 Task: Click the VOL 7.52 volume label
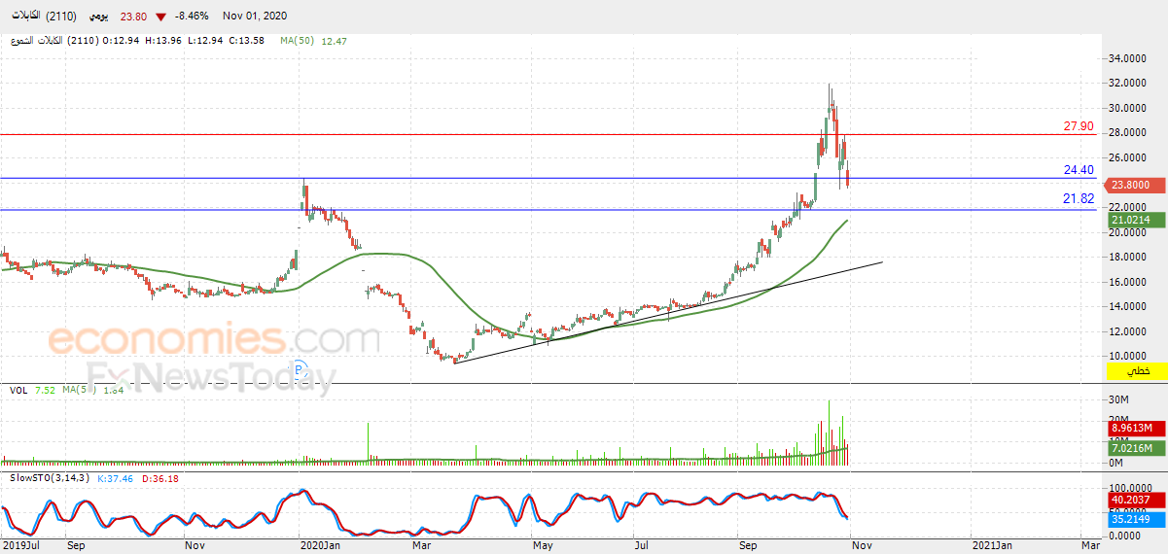(31, 390)
